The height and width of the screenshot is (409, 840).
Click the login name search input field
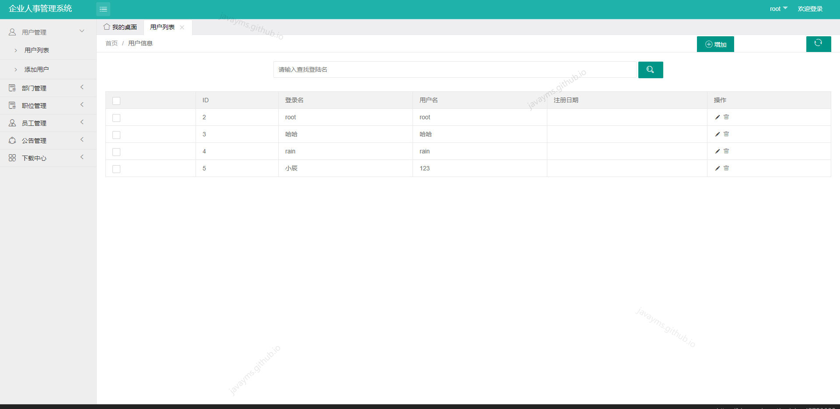coord(455,69)
